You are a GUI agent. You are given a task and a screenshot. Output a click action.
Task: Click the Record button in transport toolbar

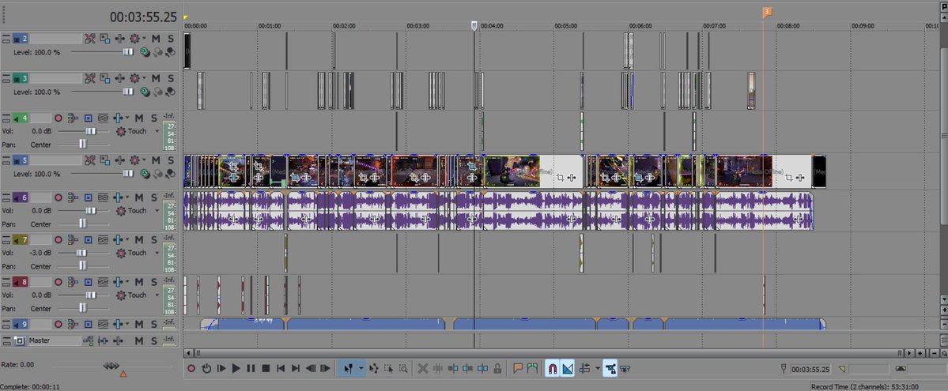click(191, 368)
